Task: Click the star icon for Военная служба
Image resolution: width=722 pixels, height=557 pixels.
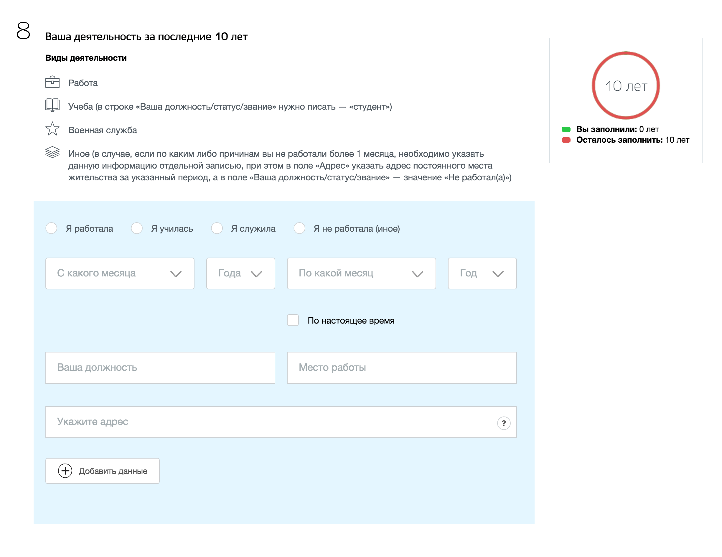Action: pos(52,129)
